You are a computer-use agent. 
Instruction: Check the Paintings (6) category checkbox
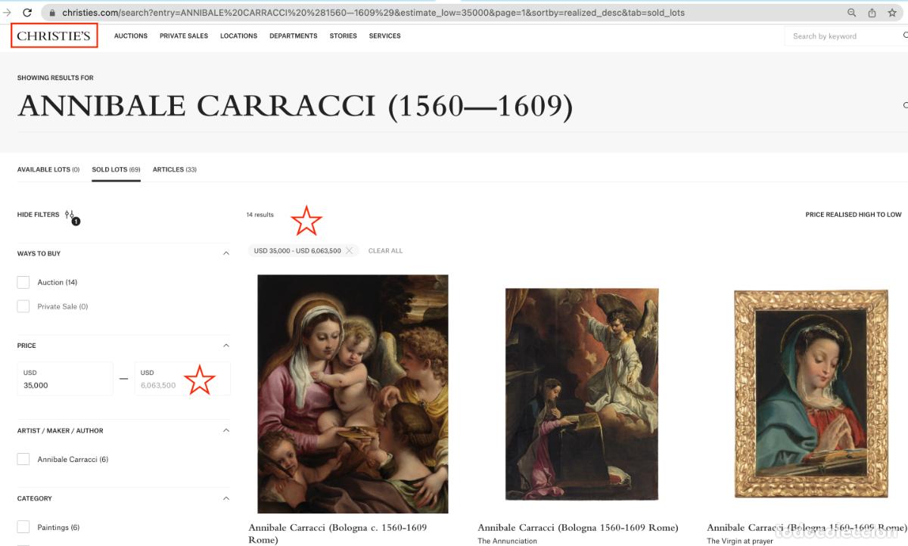pos(23,527)
